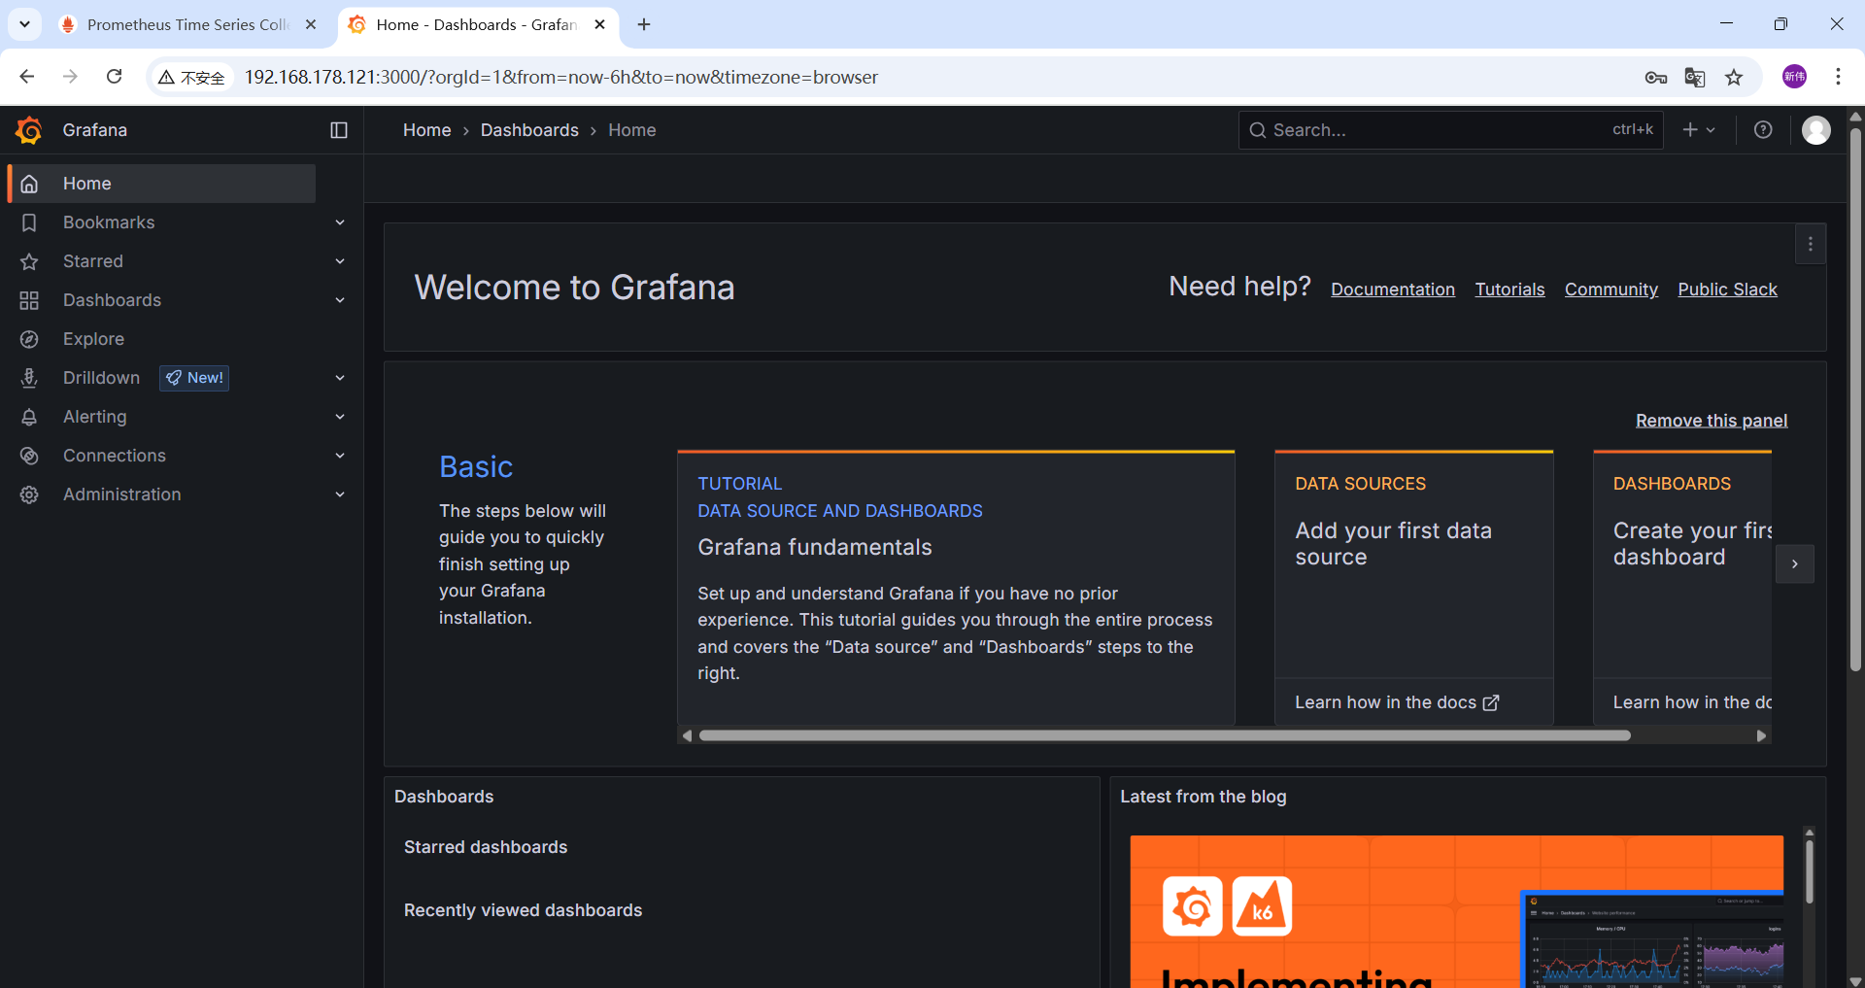Open the Explore section from sidebar
This screenshot has height=988, width=1865.
pyautogui.click(x=93, y=338)
